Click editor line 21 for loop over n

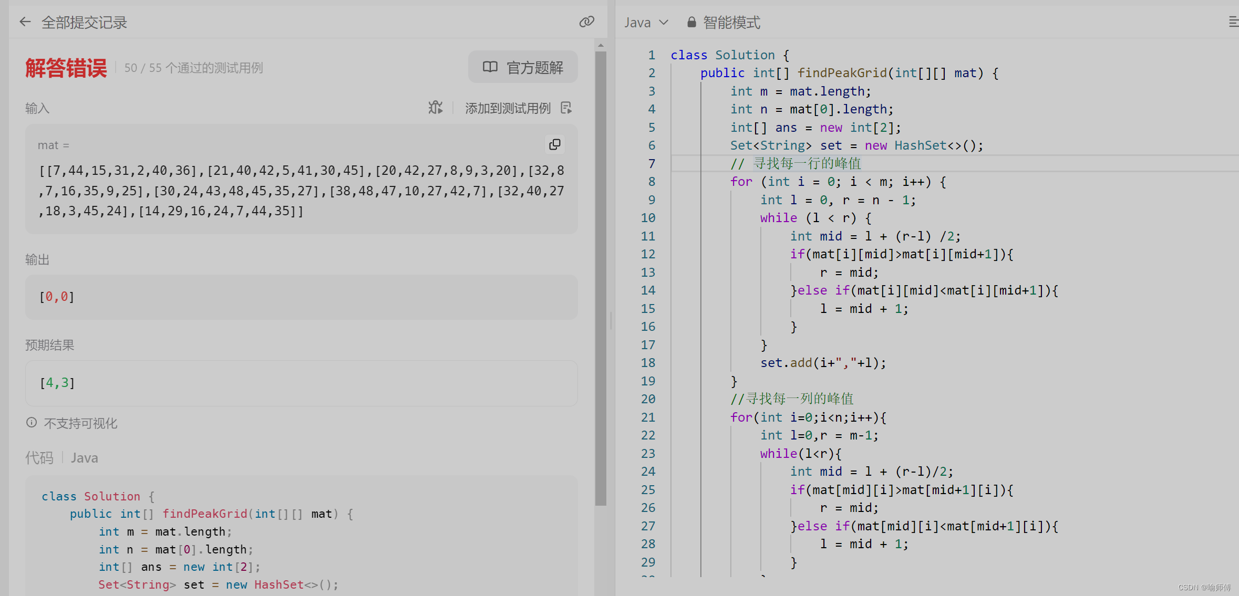808,417
